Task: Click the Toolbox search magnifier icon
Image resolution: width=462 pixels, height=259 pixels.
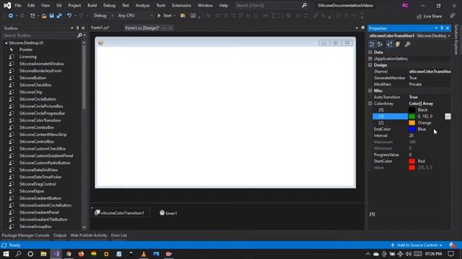Action: [79, 35]
